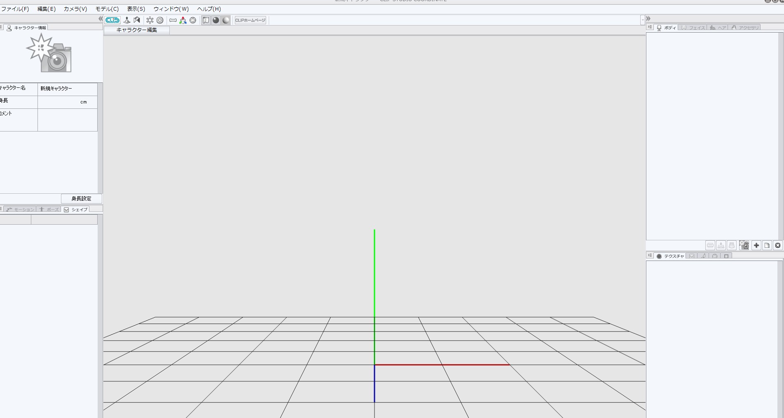Click the mirror/flip toolbar icon
Screen dimensions: 784x418
137,20
